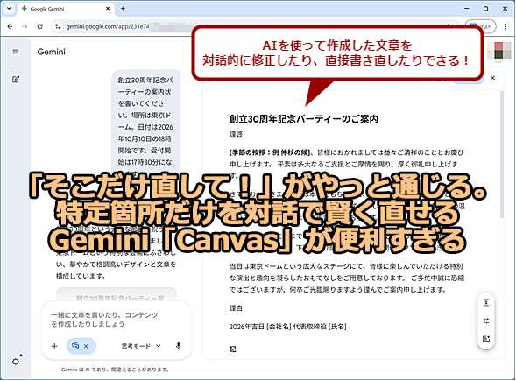
Task: Click the Canvas document vertical scrollbar
Action: click(x=501, y=155)
